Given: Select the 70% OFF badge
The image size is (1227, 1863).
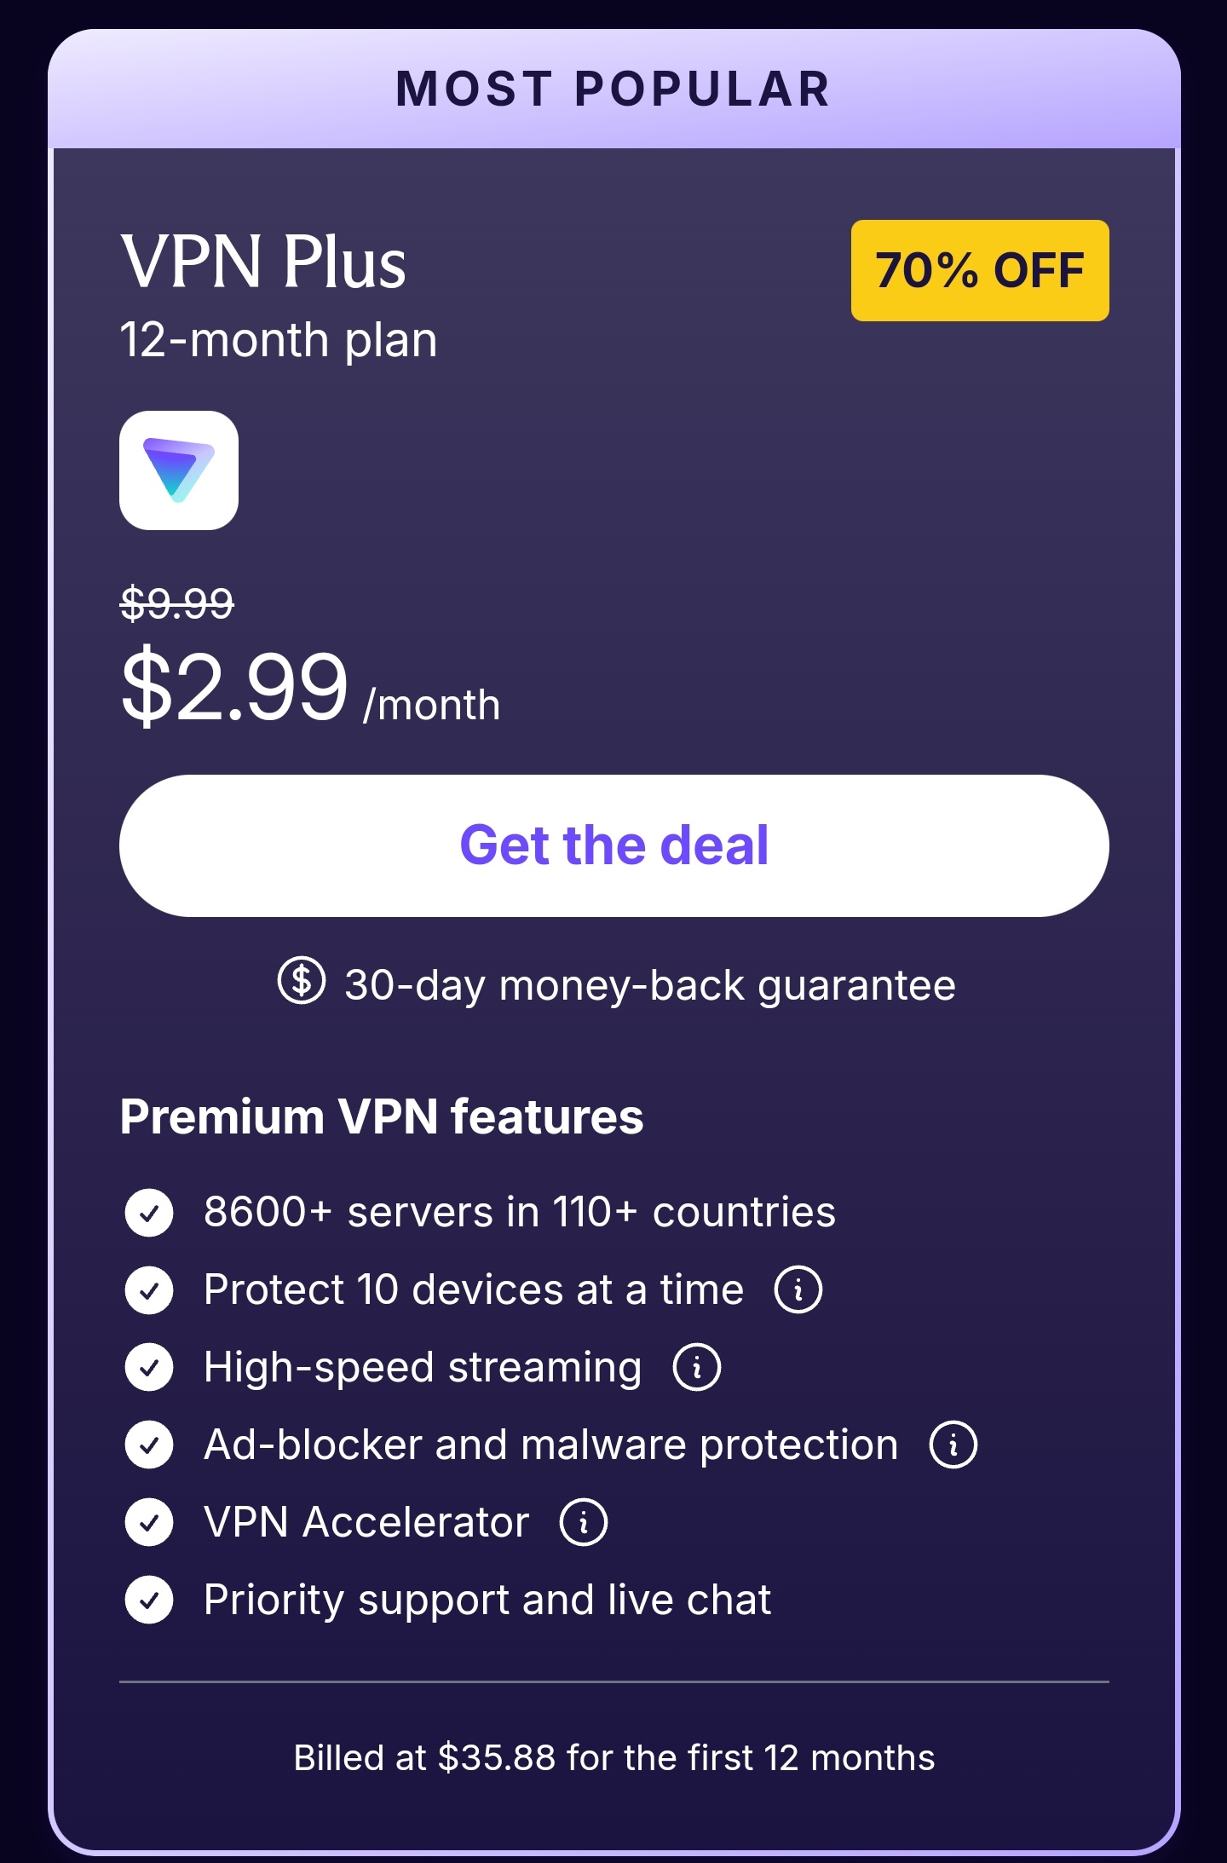Looking at the screenshot, I should (x=980, y=270).
